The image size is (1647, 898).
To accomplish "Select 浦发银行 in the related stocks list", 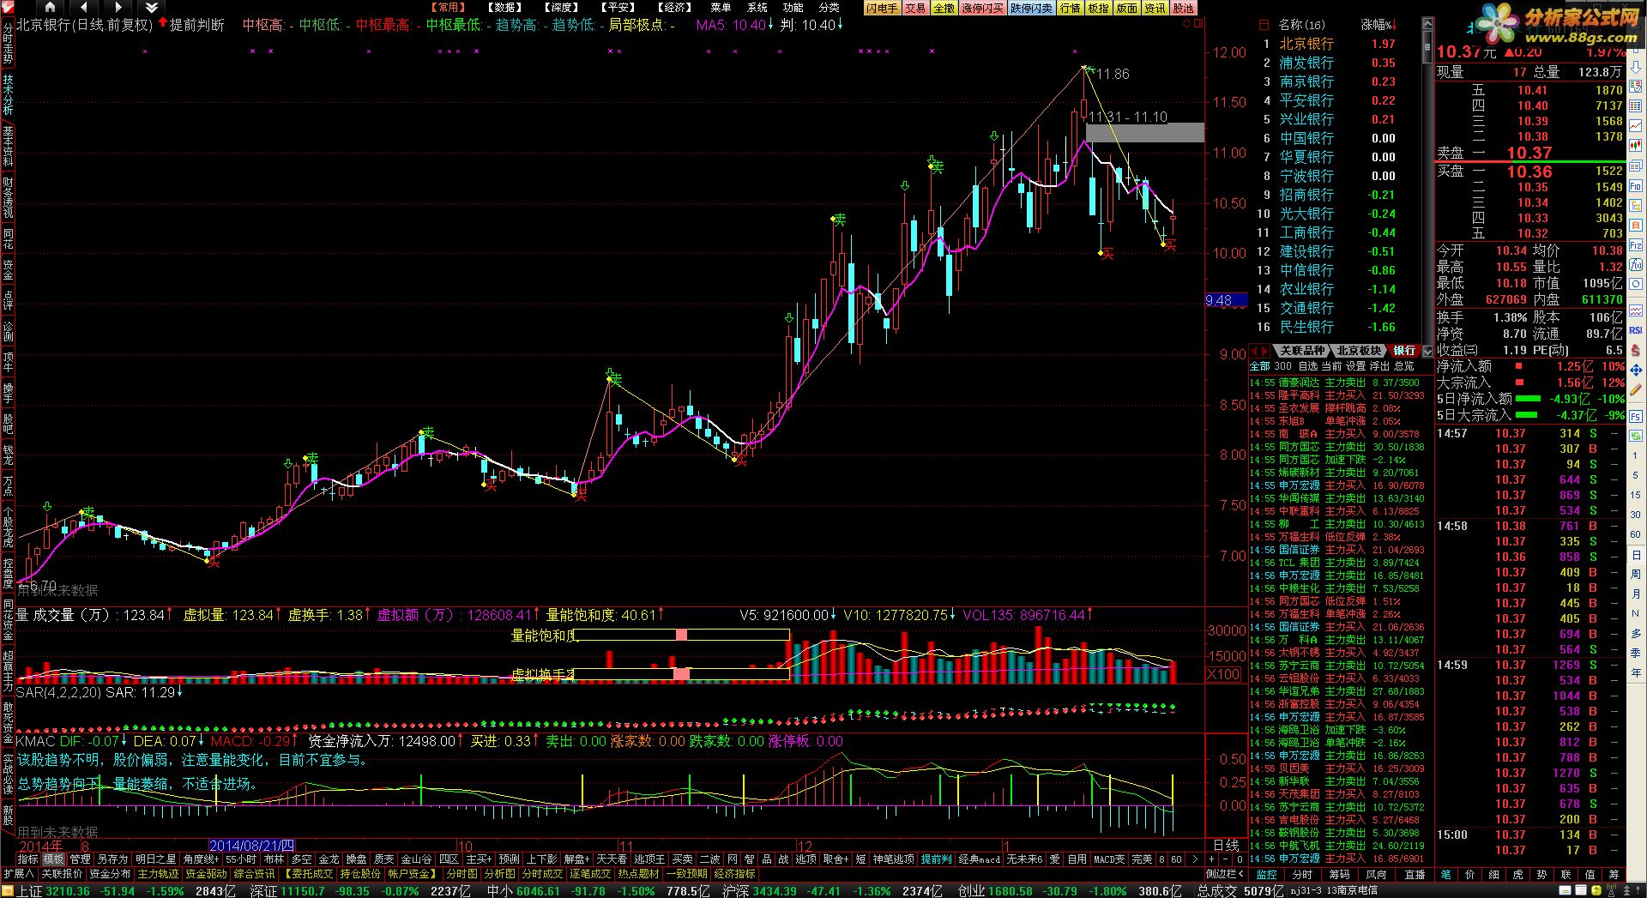I will (x=1306, y=63).
